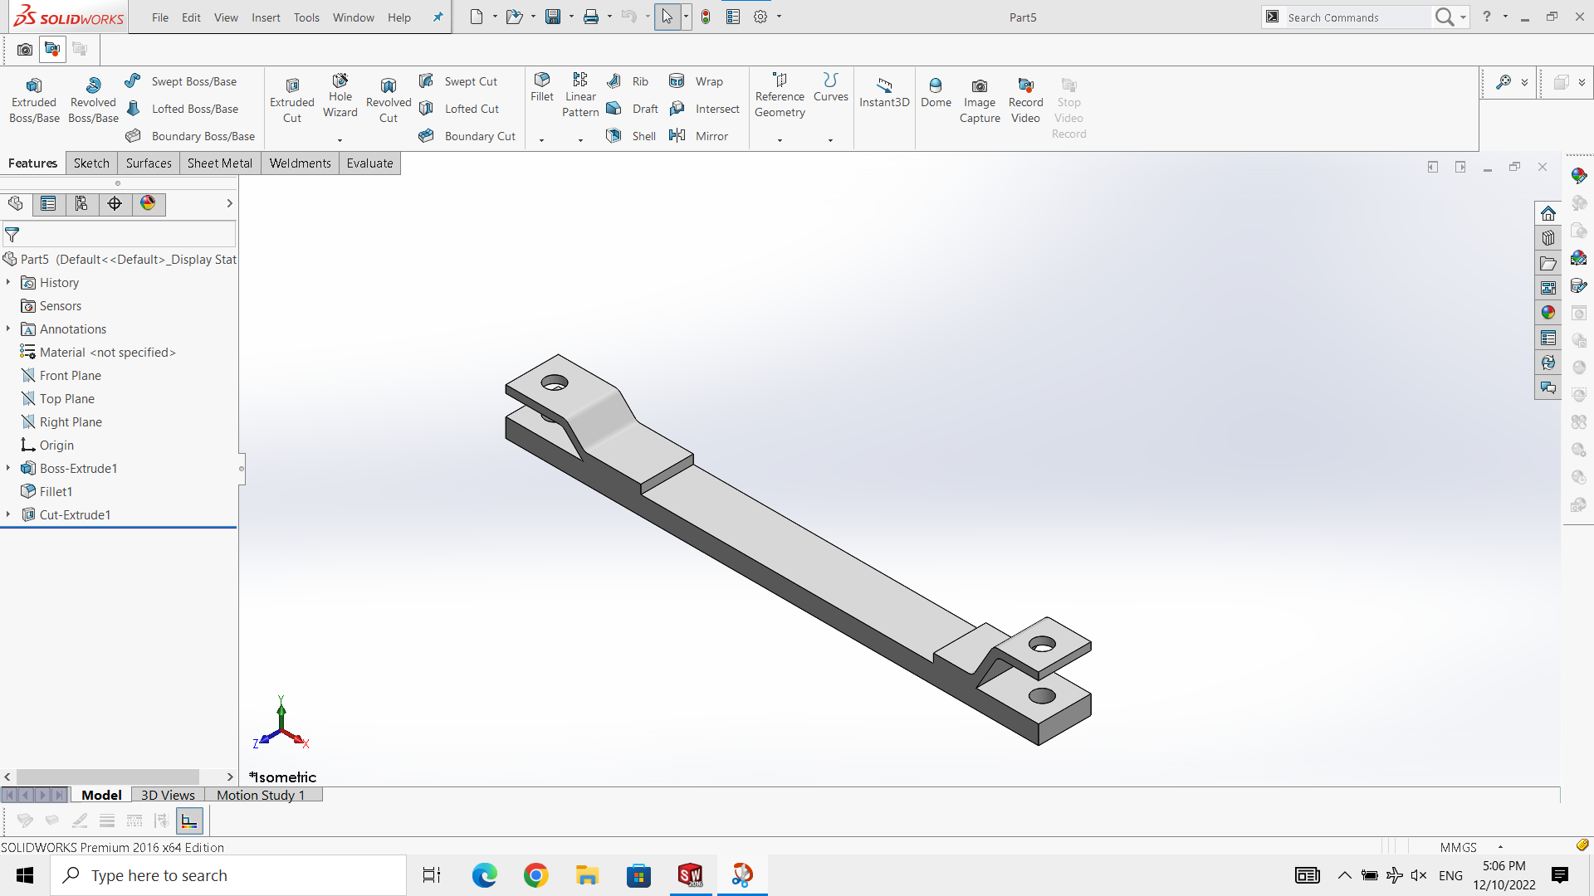Click the Search Commands field
This screenshot has height=896, width=1594.
click(1357, 17)
